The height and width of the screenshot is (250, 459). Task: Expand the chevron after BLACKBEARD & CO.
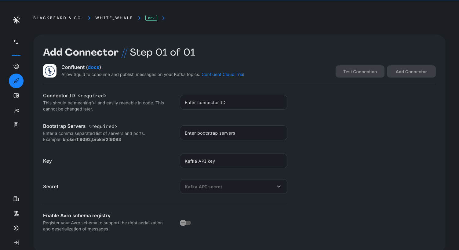pos(89,18)
